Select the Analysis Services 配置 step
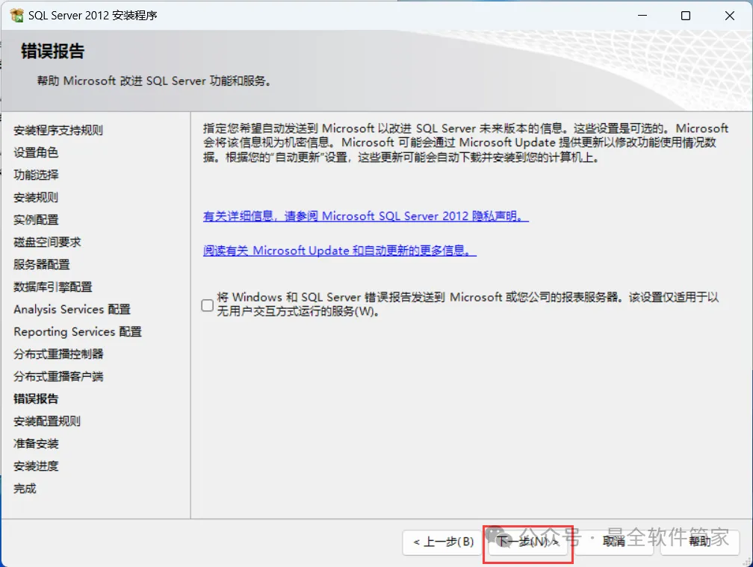 click(72, 310)
